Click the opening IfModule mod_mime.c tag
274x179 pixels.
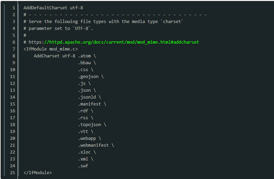coord(51,49)
